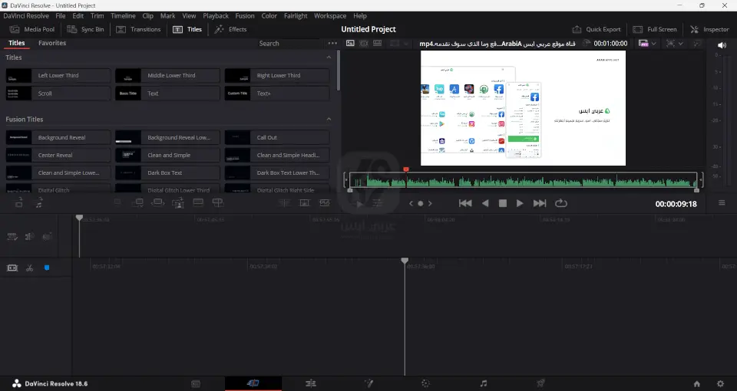The width and height of the screenshot is (737, 391).
Task: Open Project Settings gear icon
Action: tap(720, 383)
